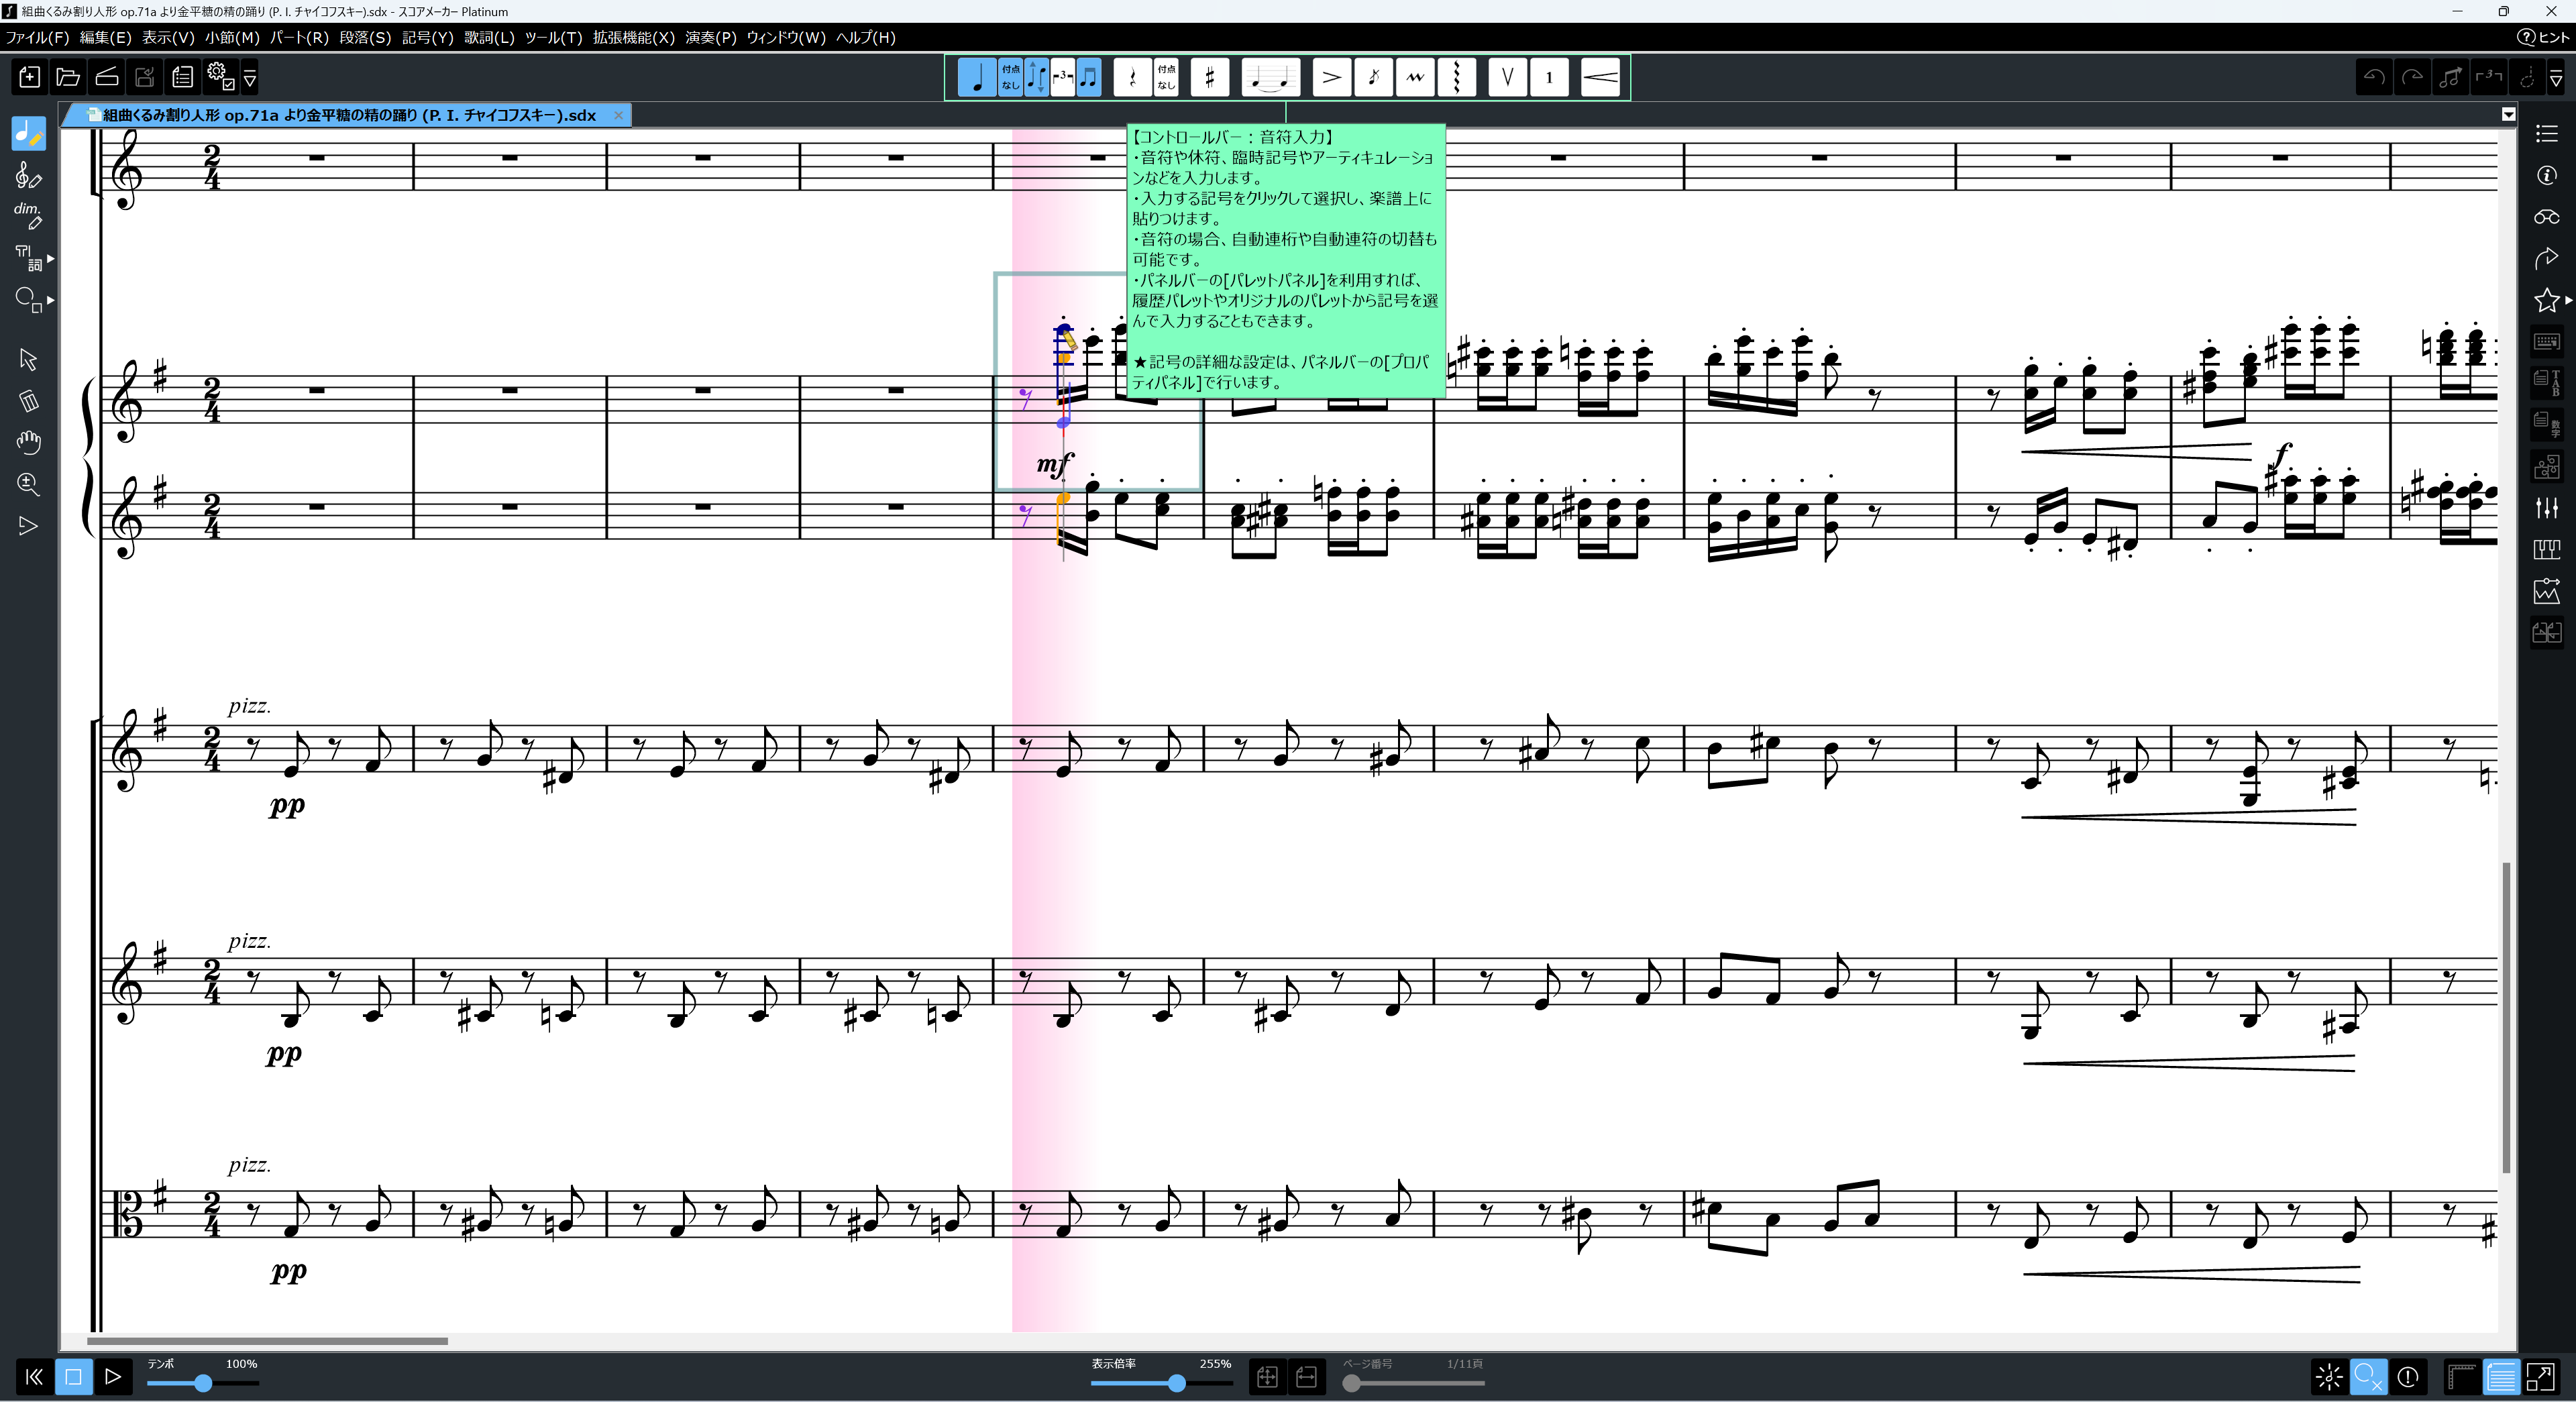Image resolution: width=2576 pixels, height=1402 pixels.
Task: Toggle the stem direction button
Action: pos(1037,77)
